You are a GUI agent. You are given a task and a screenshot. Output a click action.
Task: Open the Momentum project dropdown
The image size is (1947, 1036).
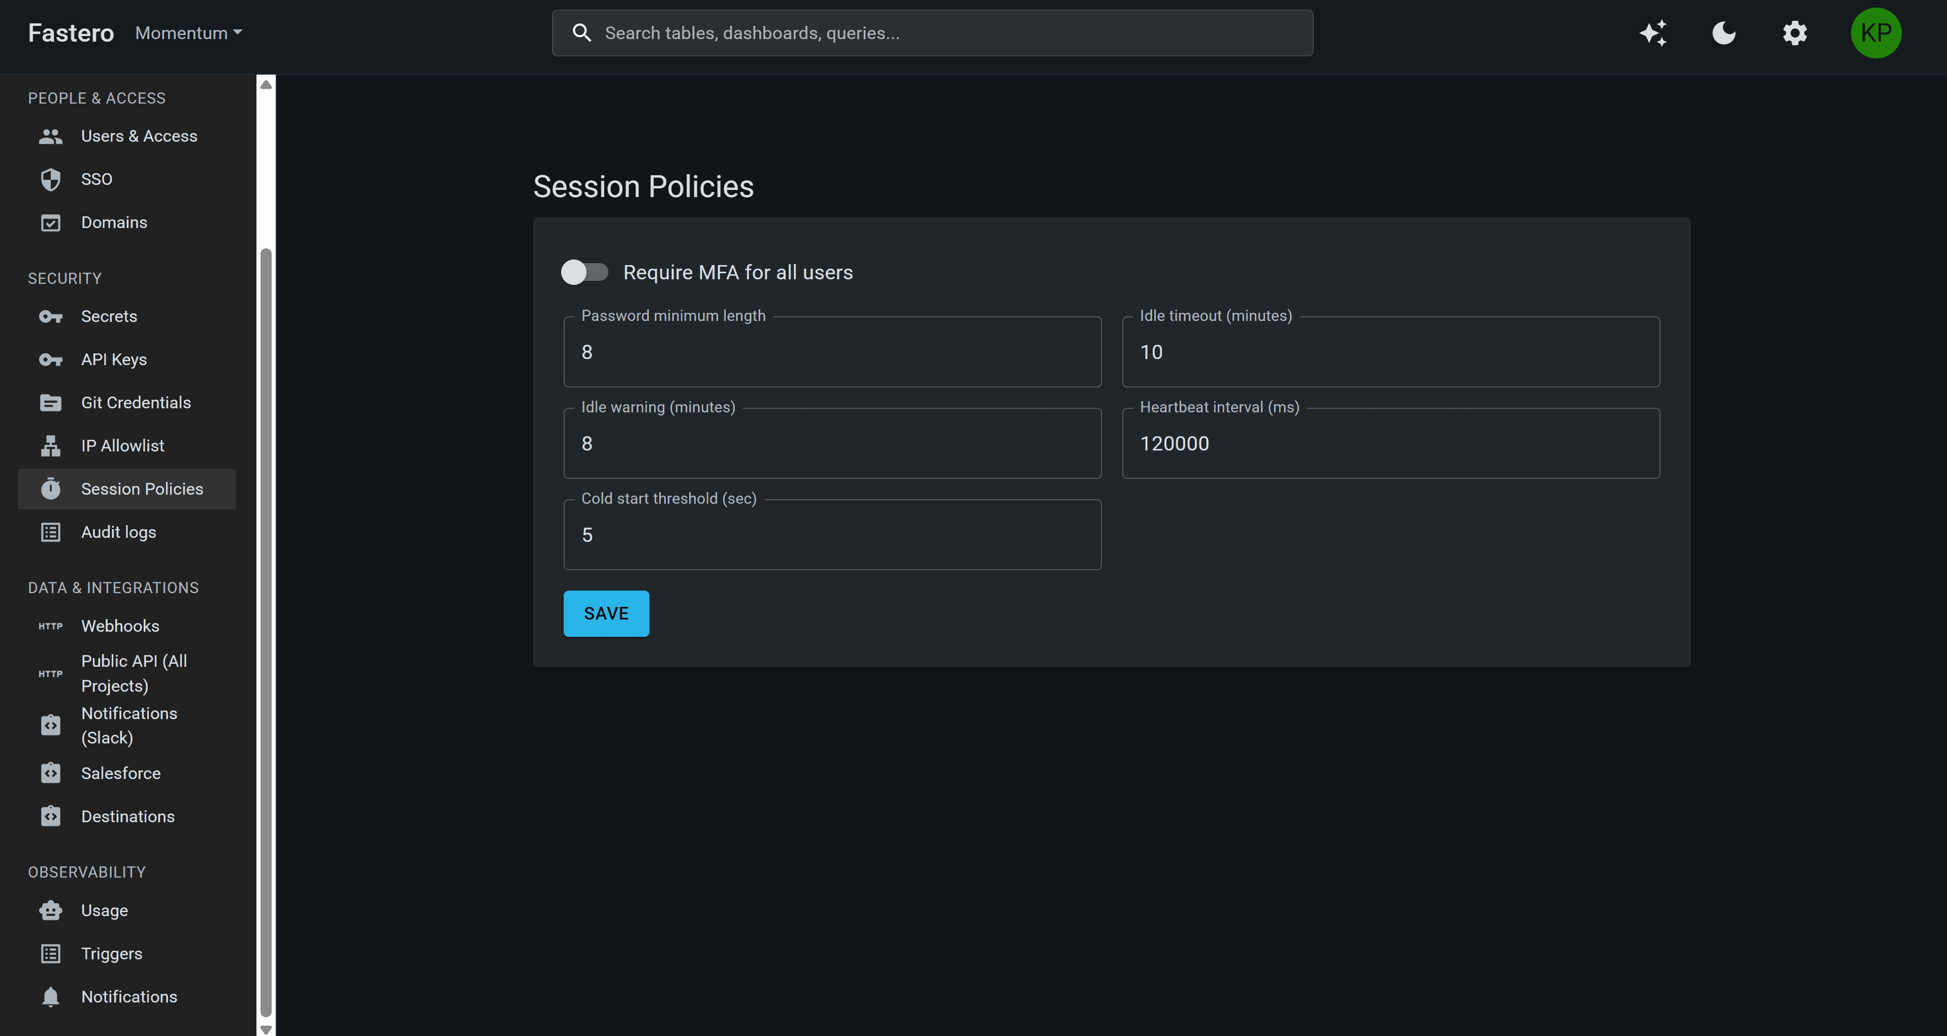[187, 33]
